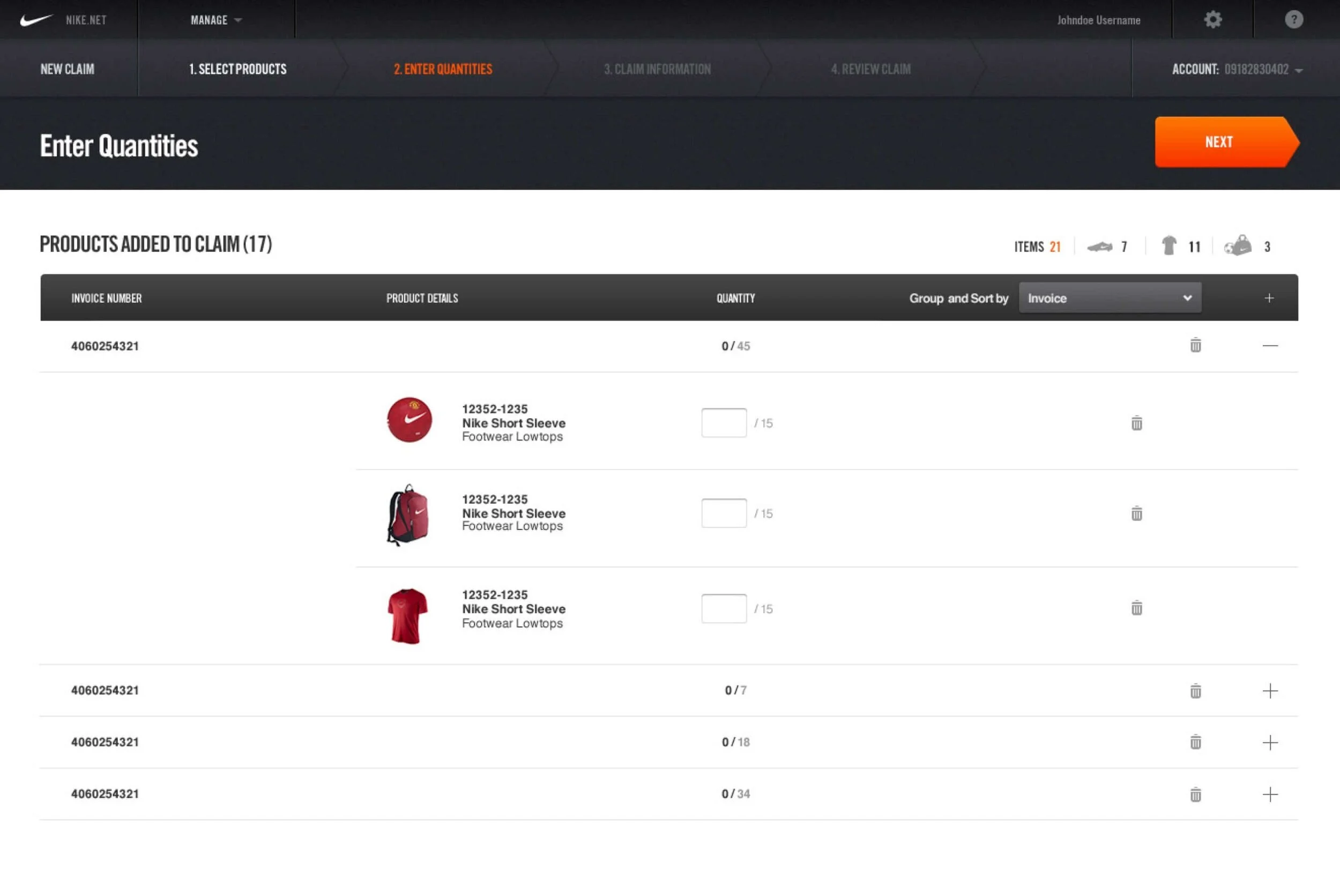
Task: Click the red soccer ball thumbnail
Action: [409, 420]
